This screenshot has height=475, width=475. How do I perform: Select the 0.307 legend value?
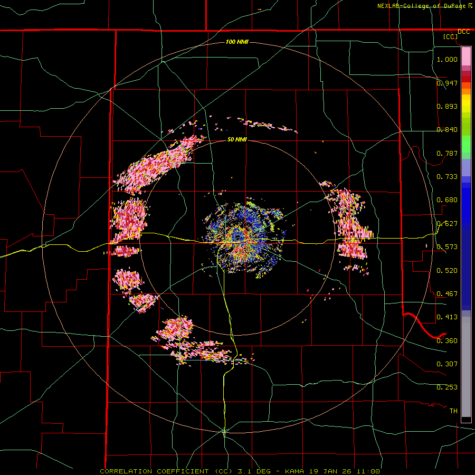[447, 364]
